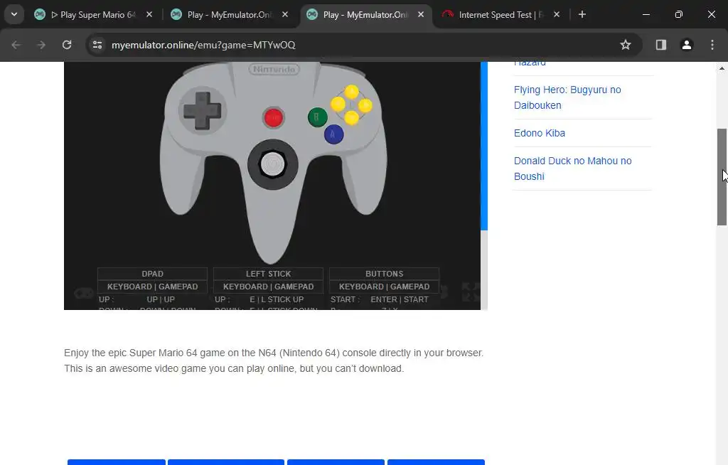The width and height of the screenshot is (728, 465).
Task: Click the page vertical scrollbar thumb
Action: [x=722, y=177]
